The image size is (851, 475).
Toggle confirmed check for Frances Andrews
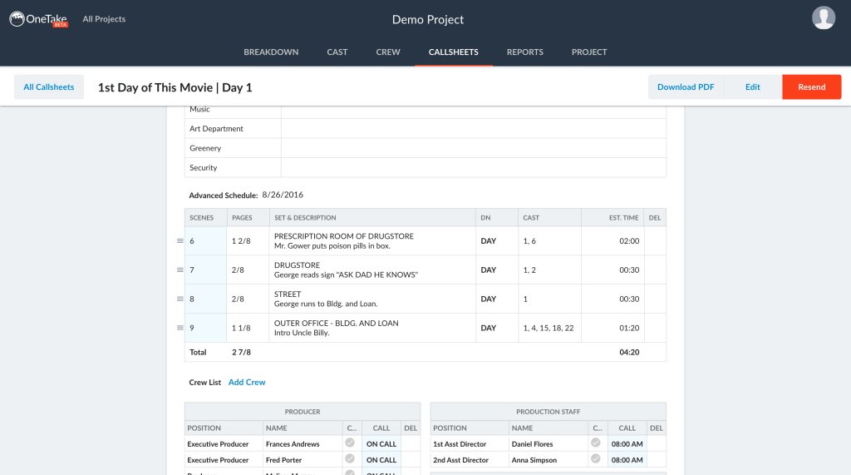(x=350, y=443)
